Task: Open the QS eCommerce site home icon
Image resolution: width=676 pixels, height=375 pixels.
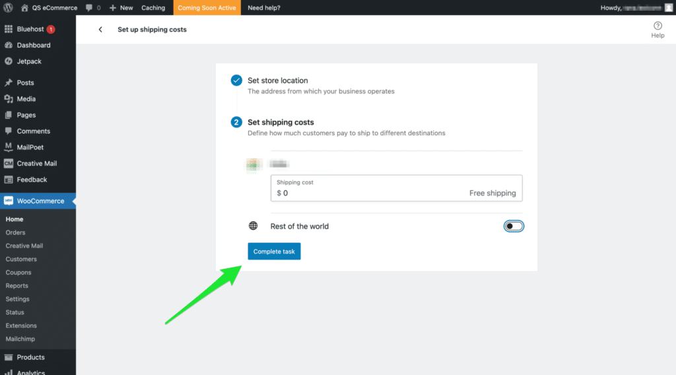Action: (x=24, y=8)
